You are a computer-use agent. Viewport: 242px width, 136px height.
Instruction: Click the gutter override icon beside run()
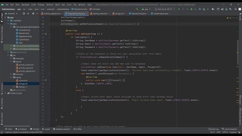pyautogui.click(x=46, y=80)
